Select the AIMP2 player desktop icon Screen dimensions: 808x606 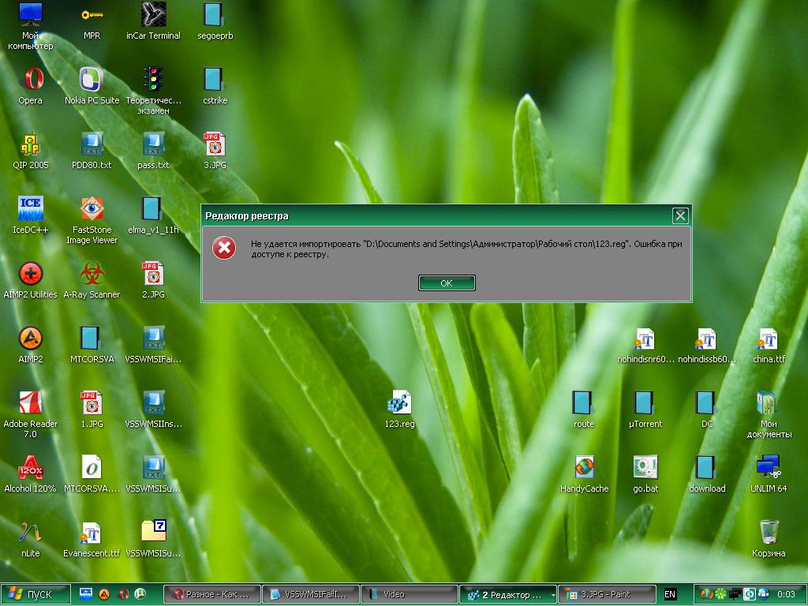(31, 344)
